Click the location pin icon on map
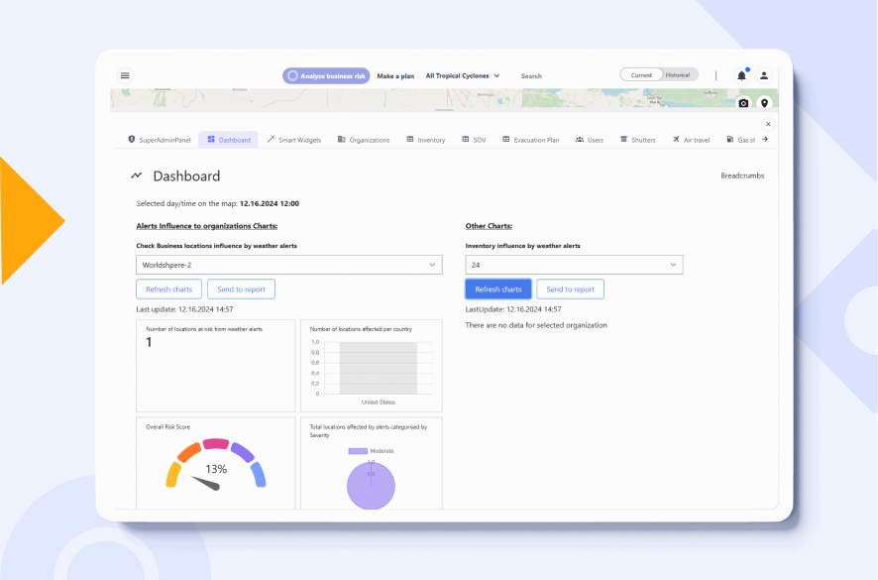Screen dimensions: 878x580 tap(764, 103)
